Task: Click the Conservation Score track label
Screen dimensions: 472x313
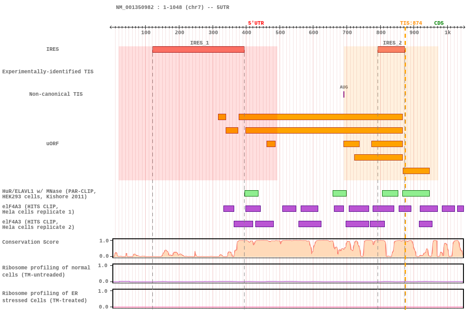Action: click(31, 242)
